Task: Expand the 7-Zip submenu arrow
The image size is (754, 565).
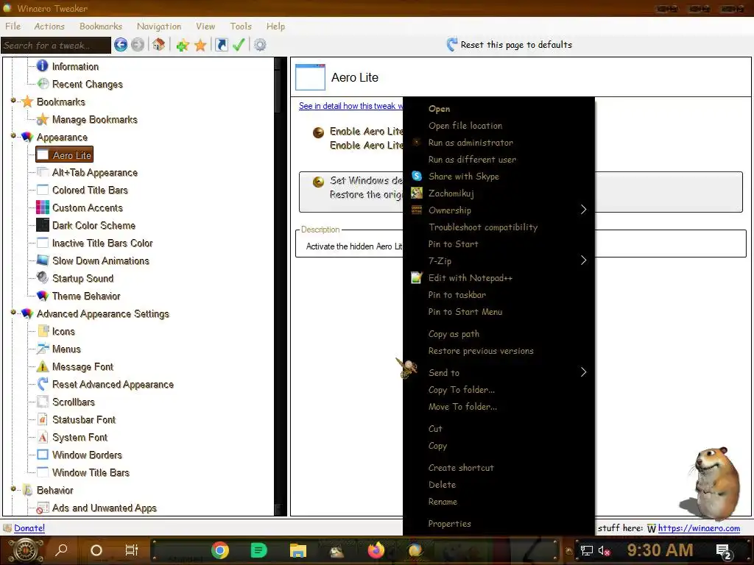Action: click(583, 260)
